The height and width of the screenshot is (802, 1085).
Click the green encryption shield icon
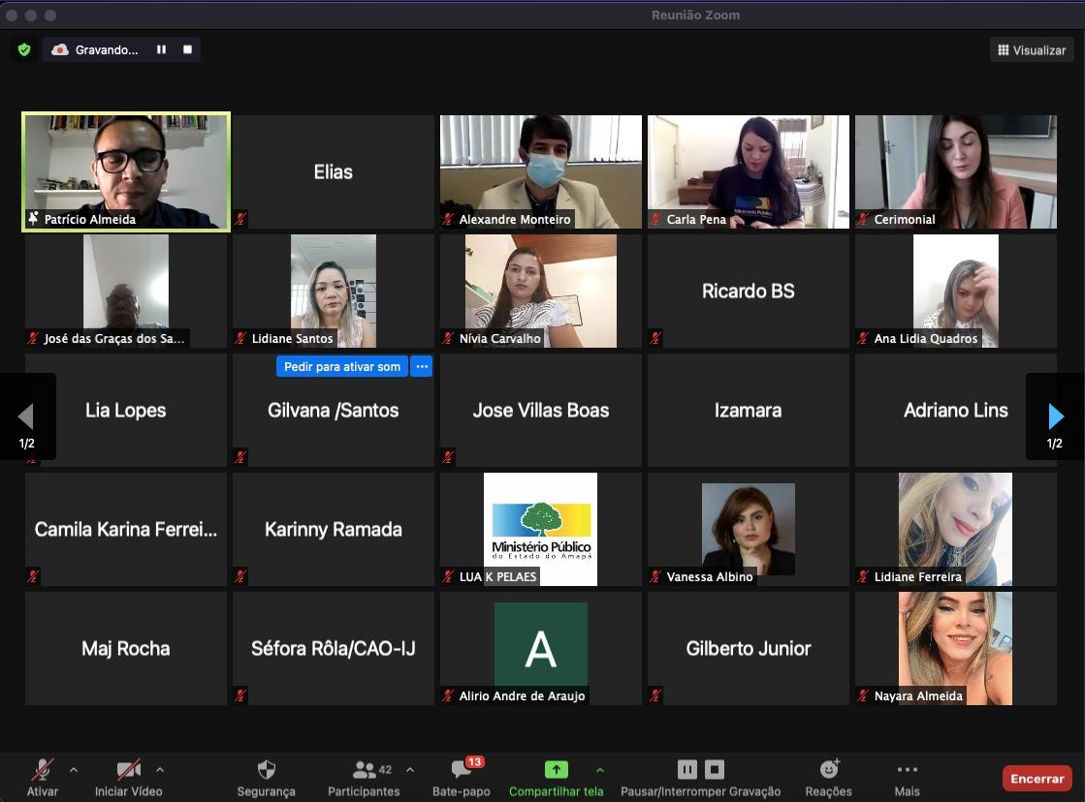(x=24, y=49)
